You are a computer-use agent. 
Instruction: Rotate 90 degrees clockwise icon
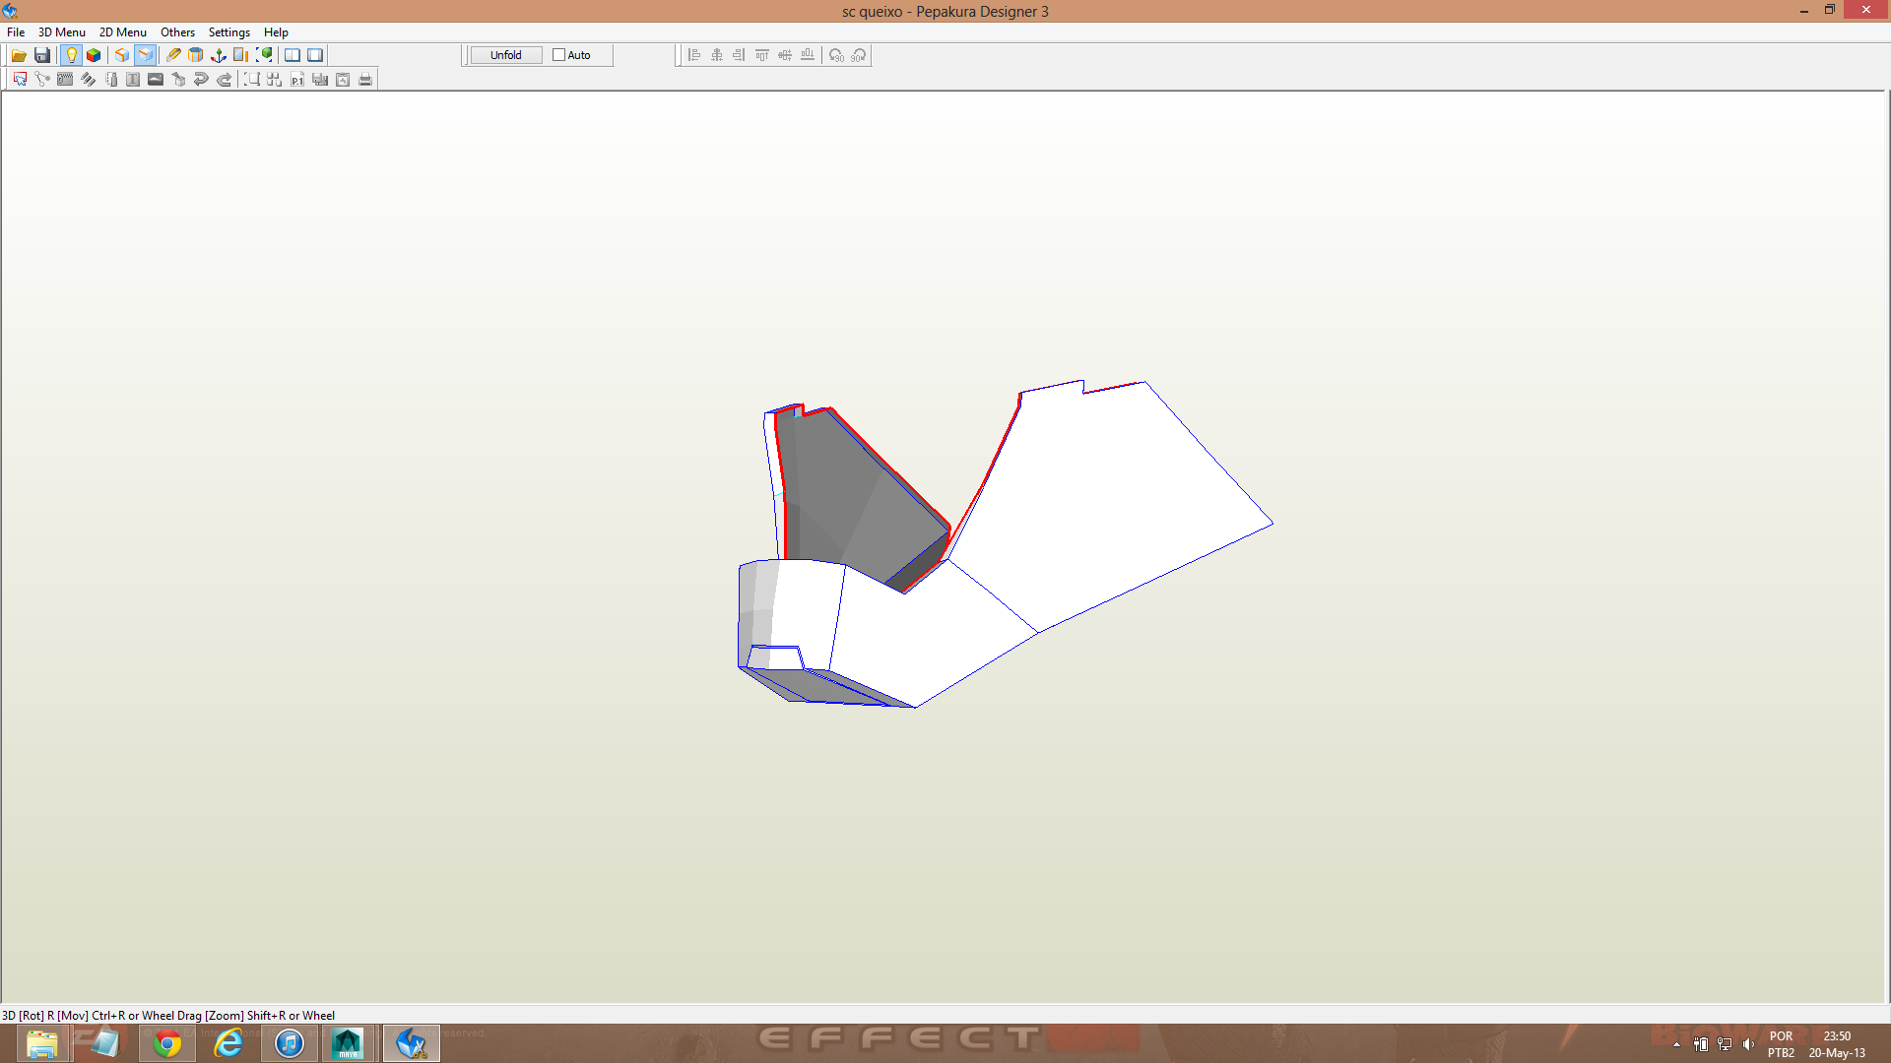tap(859, 55)
